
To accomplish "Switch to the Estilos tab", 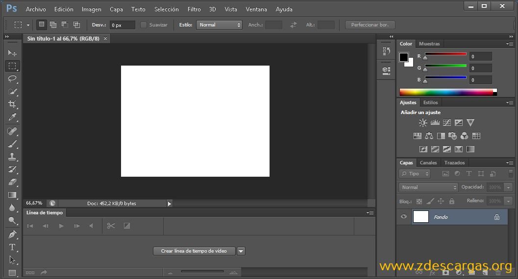I will coord(430,103).
